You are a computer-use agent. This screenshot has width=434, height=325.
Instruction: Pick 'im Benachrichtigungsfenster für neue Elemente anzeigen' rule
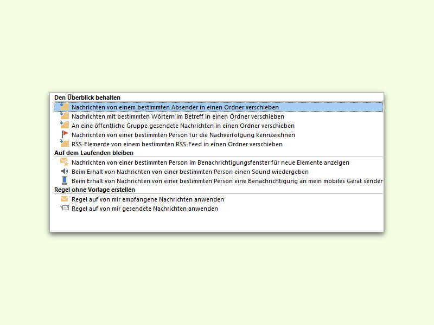point(210,162)
